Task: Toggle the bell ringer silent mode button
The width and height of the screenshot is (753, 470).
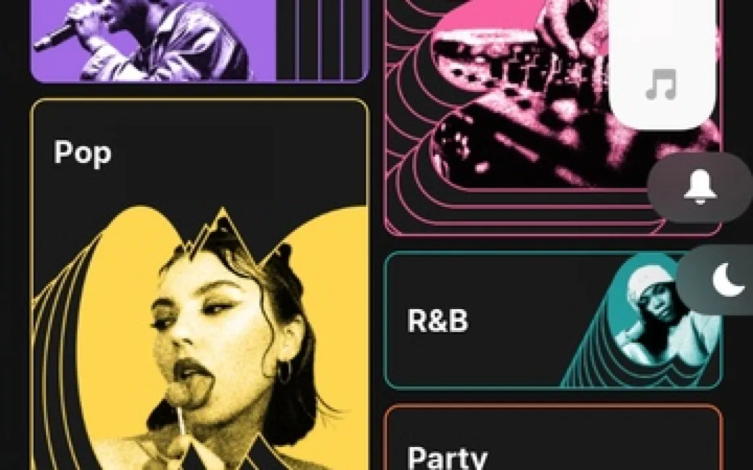Action: pos(700,188)
